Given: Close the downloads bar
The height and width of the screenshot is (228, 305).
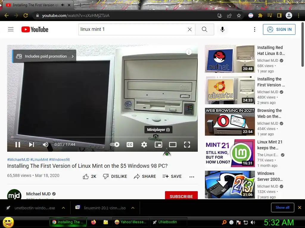Looking at the screenshot, I should (x=300, y=208).
